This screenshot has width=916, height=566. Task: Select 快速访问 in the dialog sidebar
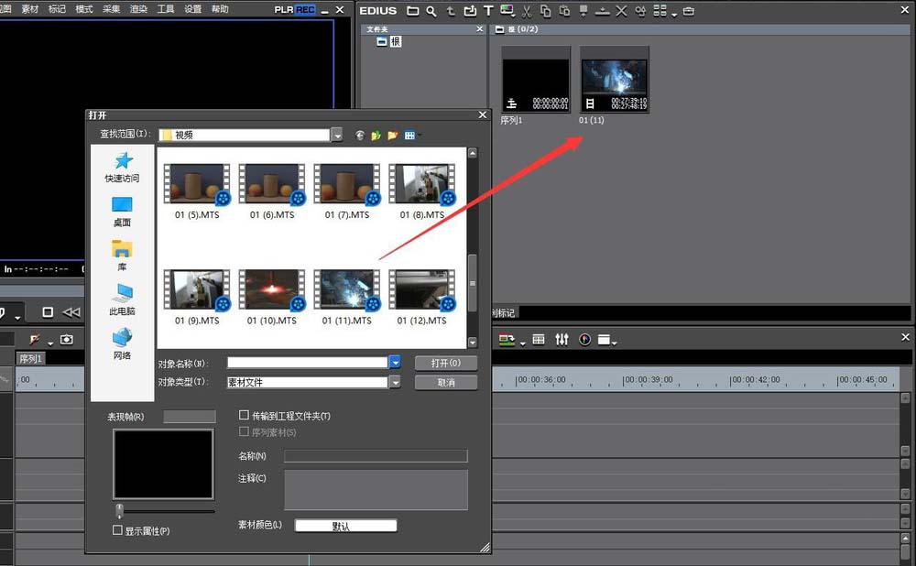tap(122, 168)
